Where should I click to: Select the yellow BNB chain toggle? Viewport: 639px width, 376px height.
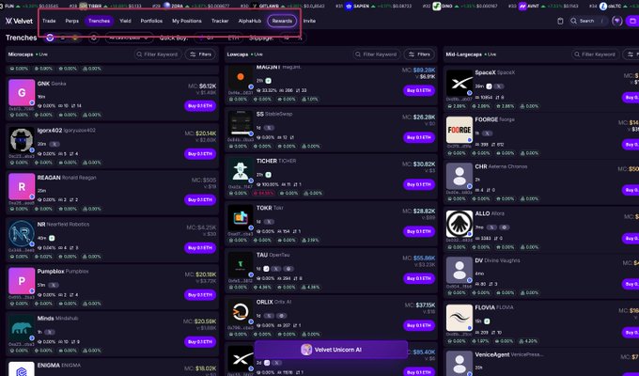pos(75,38)
